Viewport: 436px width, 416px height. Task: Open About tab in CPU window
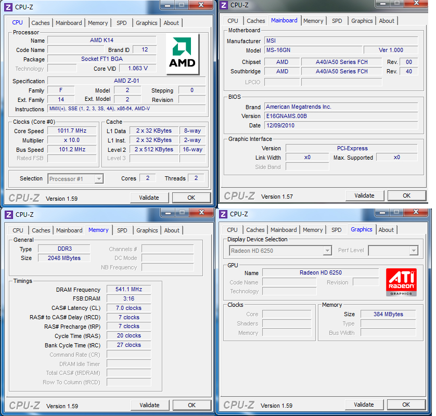coord(171,23)
